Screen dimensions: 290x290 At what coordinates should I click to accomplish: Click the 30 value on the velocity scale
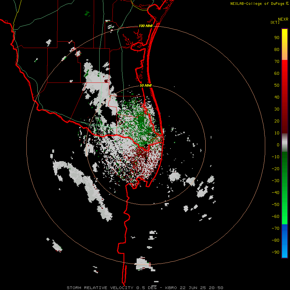coord(277,109)
